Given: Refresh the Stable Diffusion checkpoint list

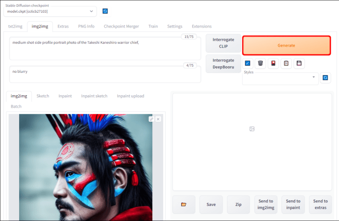Looking at the screenshot, I should pos(105,11).
